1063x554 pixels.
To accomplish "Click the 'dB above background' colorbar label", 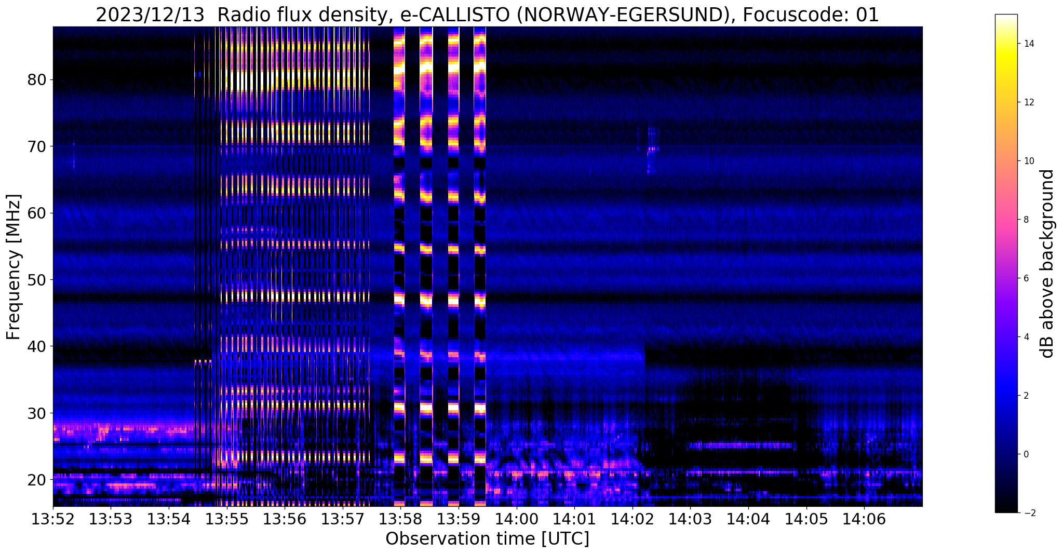I will click(x=1047, y=264).
